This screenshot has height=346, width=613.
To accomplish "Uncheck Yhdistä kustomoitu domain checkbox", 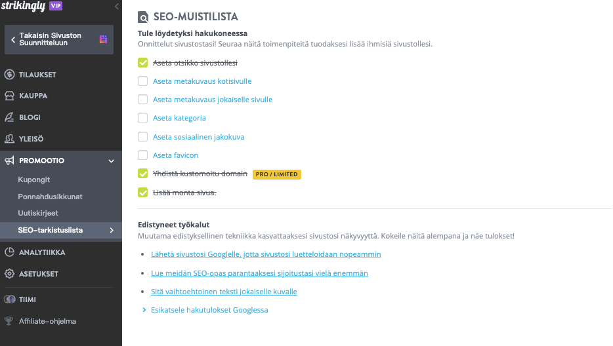I will [x=142, y=174].
